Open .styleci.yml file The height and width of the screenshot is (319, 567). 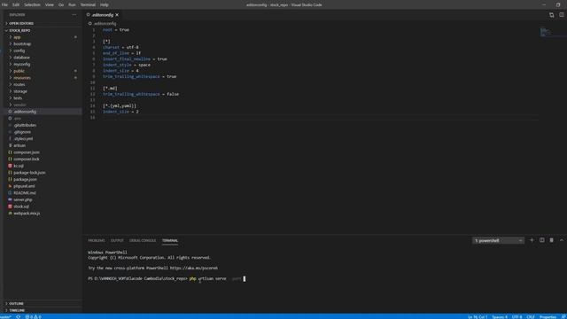coord(23,138)
